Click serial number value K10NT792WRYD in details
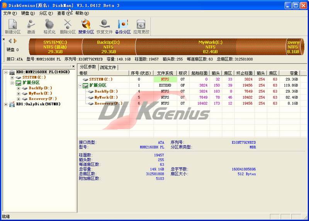This screenshot has width=309, height=221. pos(244,142)
